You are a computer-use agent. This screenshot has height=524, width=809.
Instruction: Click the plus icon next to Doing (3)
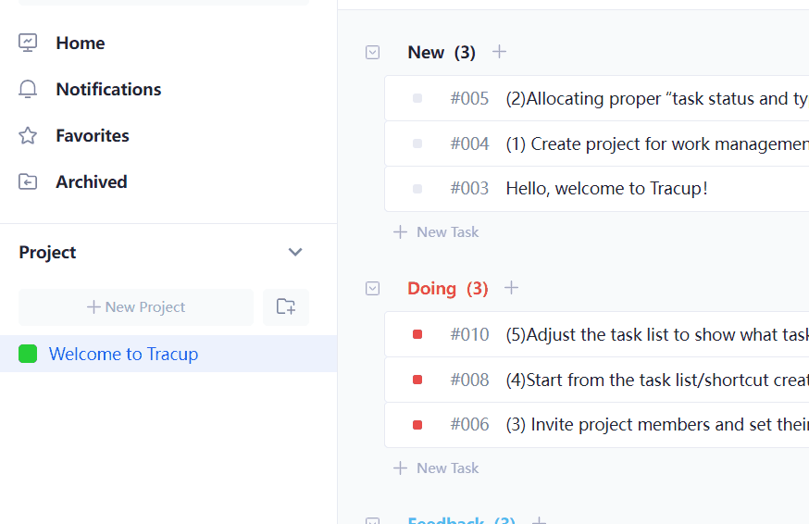[511, 288]
